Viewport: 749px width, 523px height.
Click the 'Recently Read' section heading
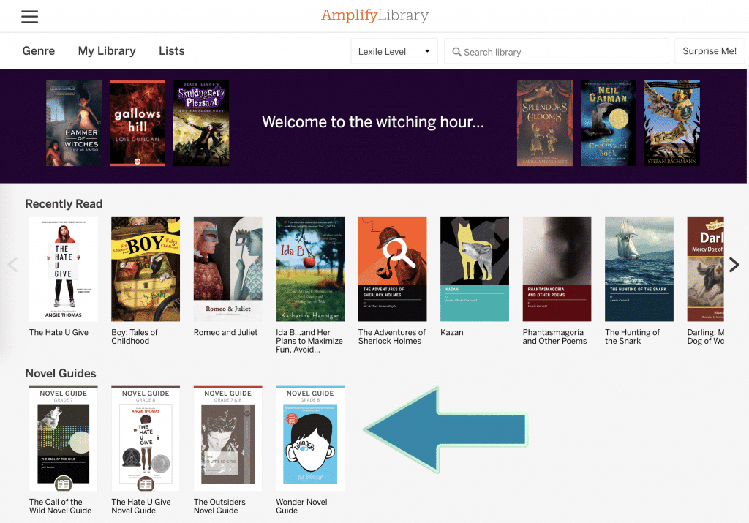pyautogui.click(x=64, y=204)
